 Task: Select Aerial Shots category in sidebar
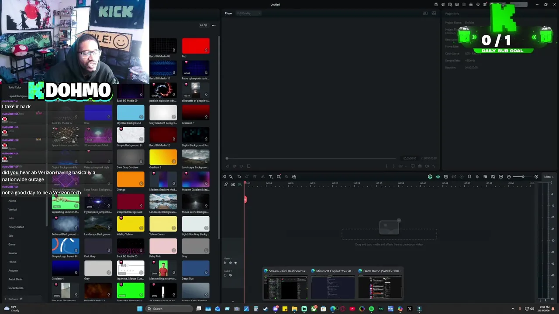(x=15, y=279)
